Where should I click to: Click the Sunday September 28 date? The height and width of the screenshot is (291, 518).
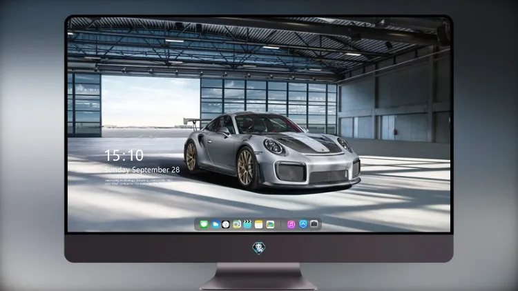[x=142, y=170]
